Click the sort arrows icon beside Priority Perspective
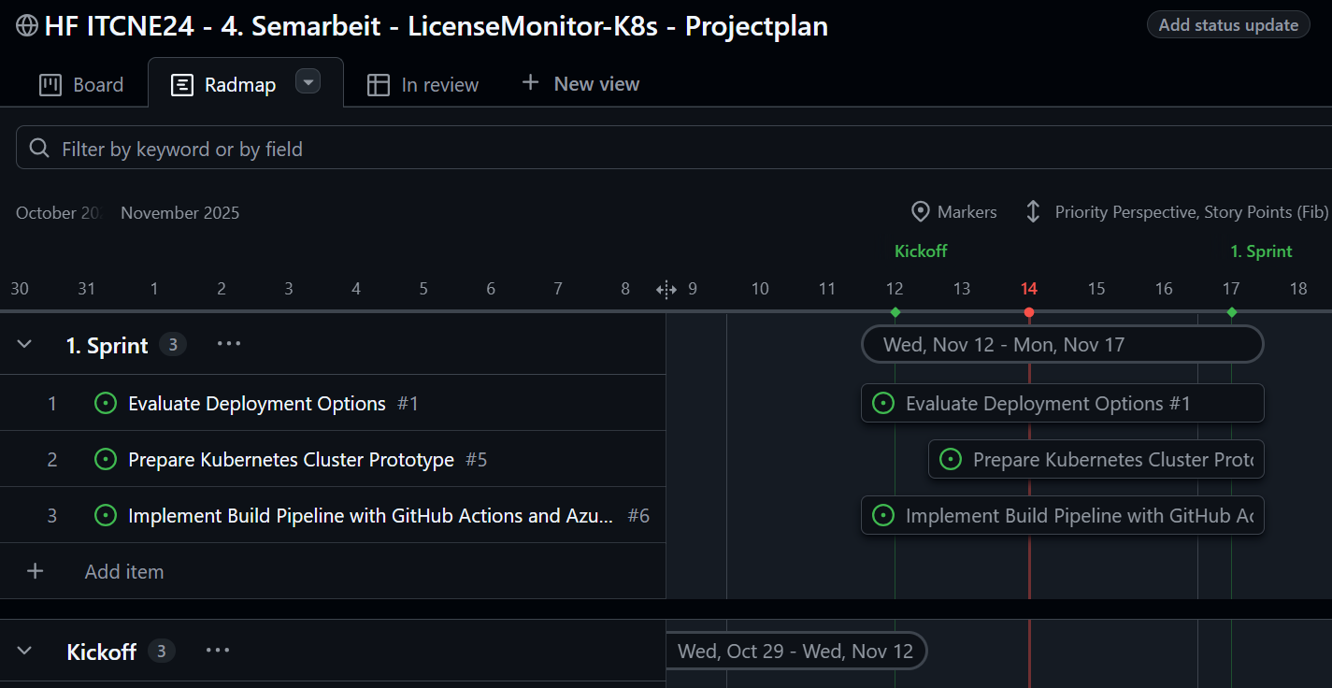 tap(1032, 211)
